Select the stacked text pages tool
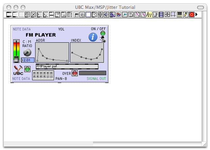Viewport: 210px width, 150px height. [131, 15]
